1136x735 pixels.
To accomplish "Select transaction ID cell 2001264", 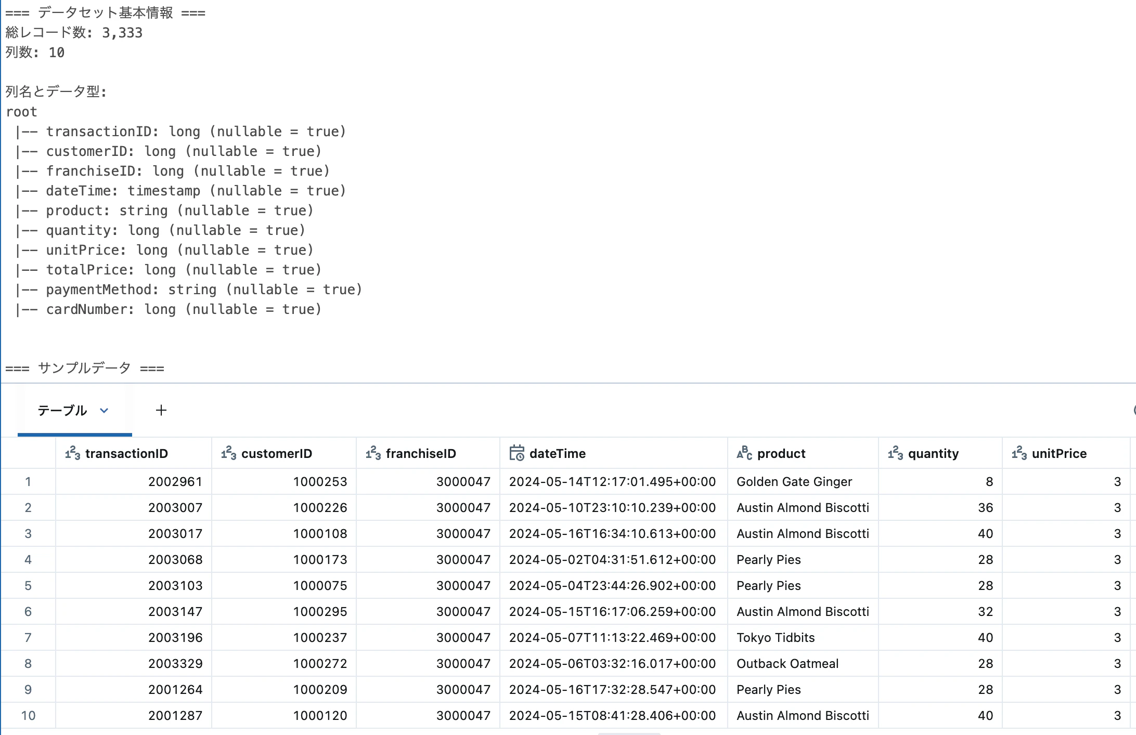I will pos(134,689).
